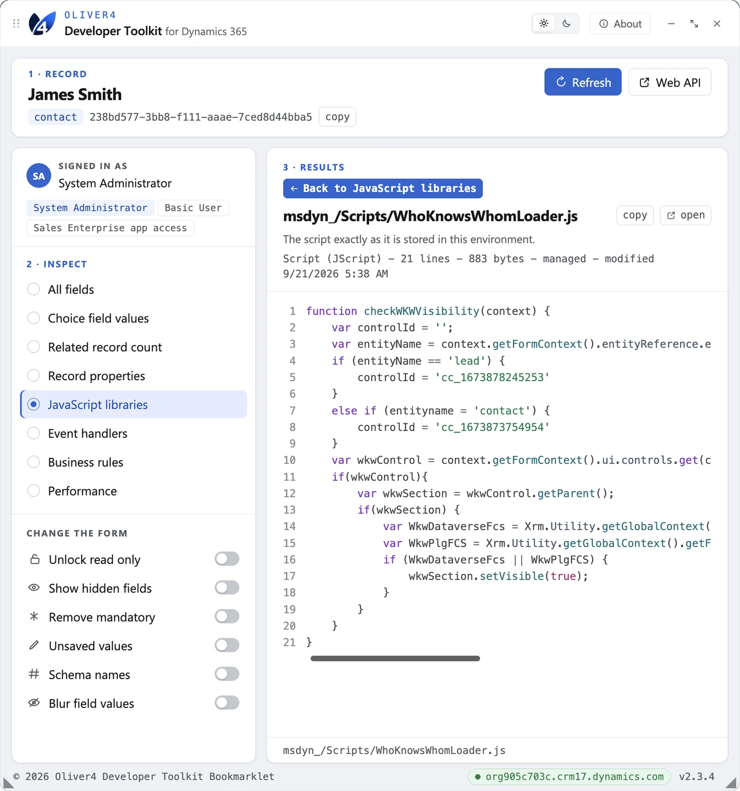Click the crossed-eye icon beside Blur field values
The width and height of the screenshot is (740, 791).
pos(34,703)
